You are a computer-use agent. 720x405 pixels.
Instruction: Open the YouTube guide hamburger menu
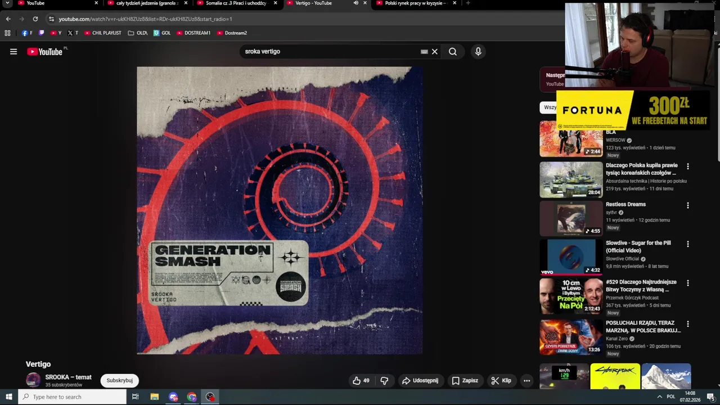[x=13, y=52]
